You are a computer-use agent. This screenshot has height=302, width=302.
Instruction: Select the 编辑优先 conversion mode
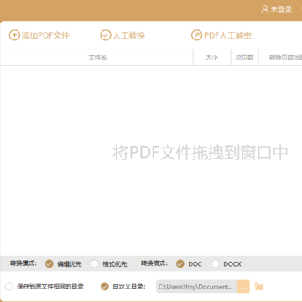[49, 263]
